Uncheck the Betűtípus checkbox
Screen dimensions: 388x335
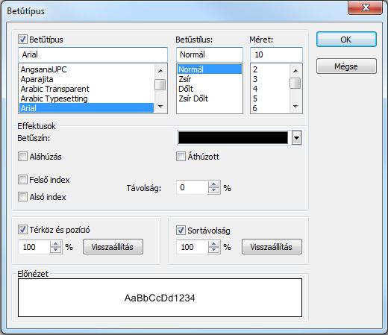click(22, 40)
